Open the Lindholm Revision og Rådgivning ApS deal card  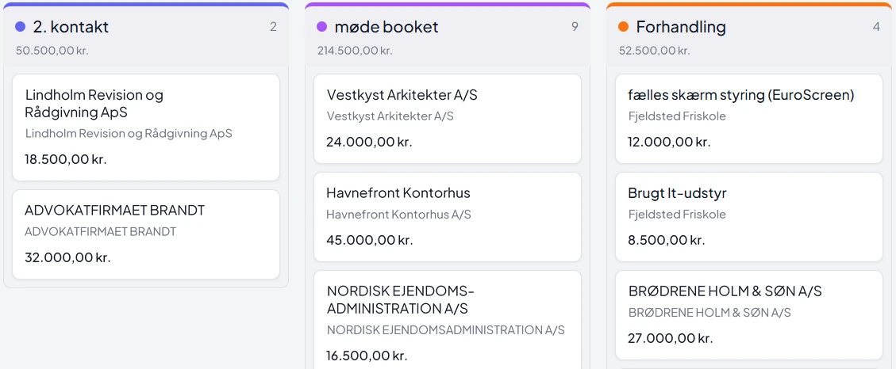(x=146, y=127)
